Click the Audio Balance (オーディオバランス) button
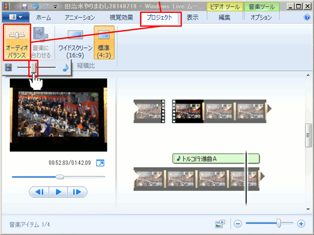Screen dimensions: 314x235 tap(17, 43)
